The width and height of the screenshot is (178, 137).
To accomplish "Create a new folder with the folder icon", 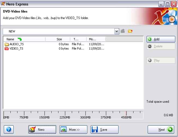I will click(130, 31).
